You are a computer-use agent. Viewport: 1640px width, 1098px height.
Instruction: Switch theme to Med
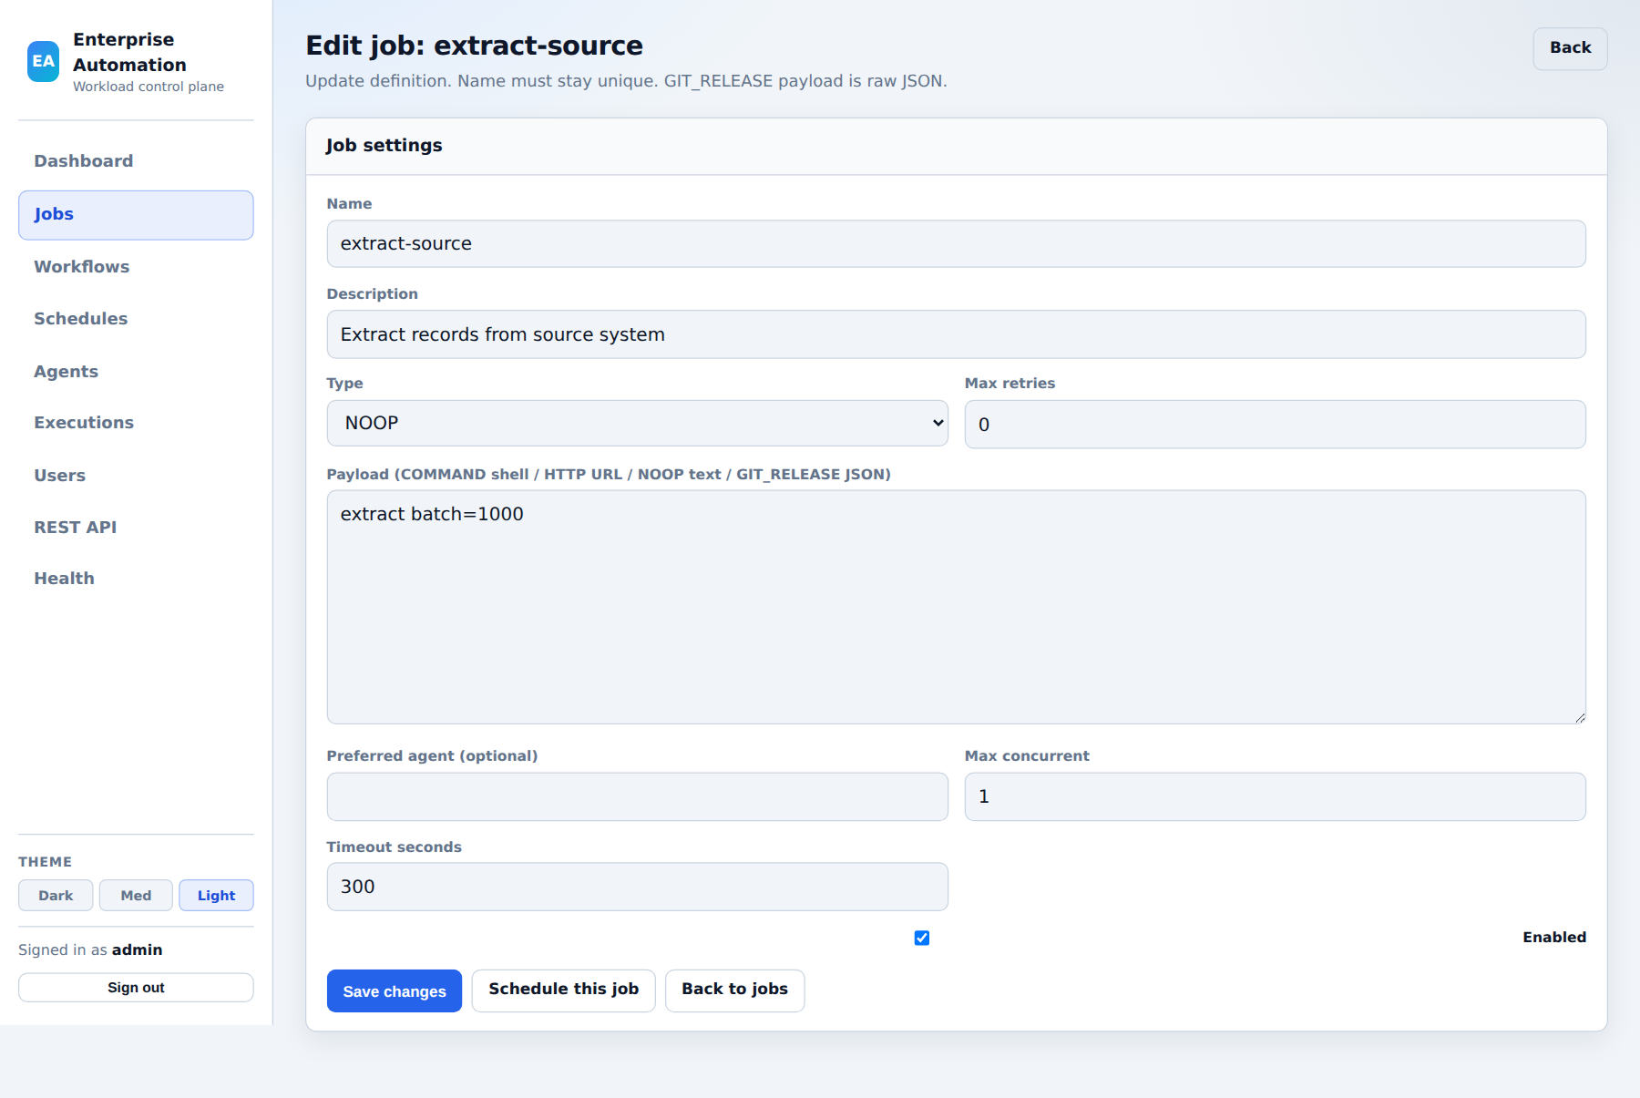tap(136, 896)
